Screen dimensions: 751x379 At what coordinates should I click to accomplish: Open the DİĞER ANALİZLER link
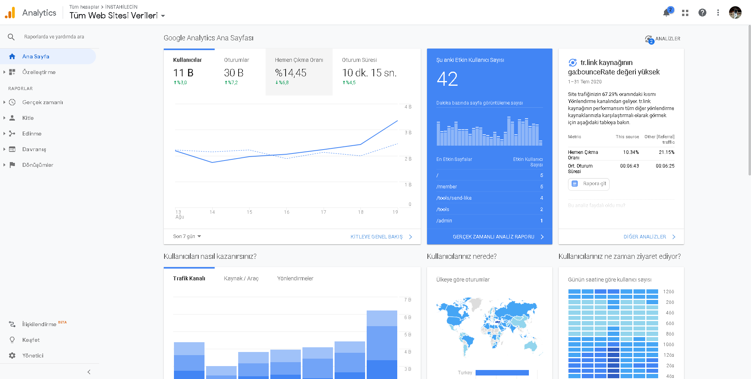650,237
